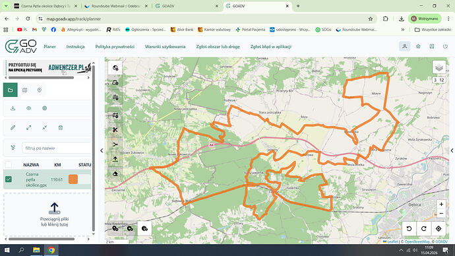Click the leftmost pin mode icon in bottom map toolbar

click(x=115, y=229)
